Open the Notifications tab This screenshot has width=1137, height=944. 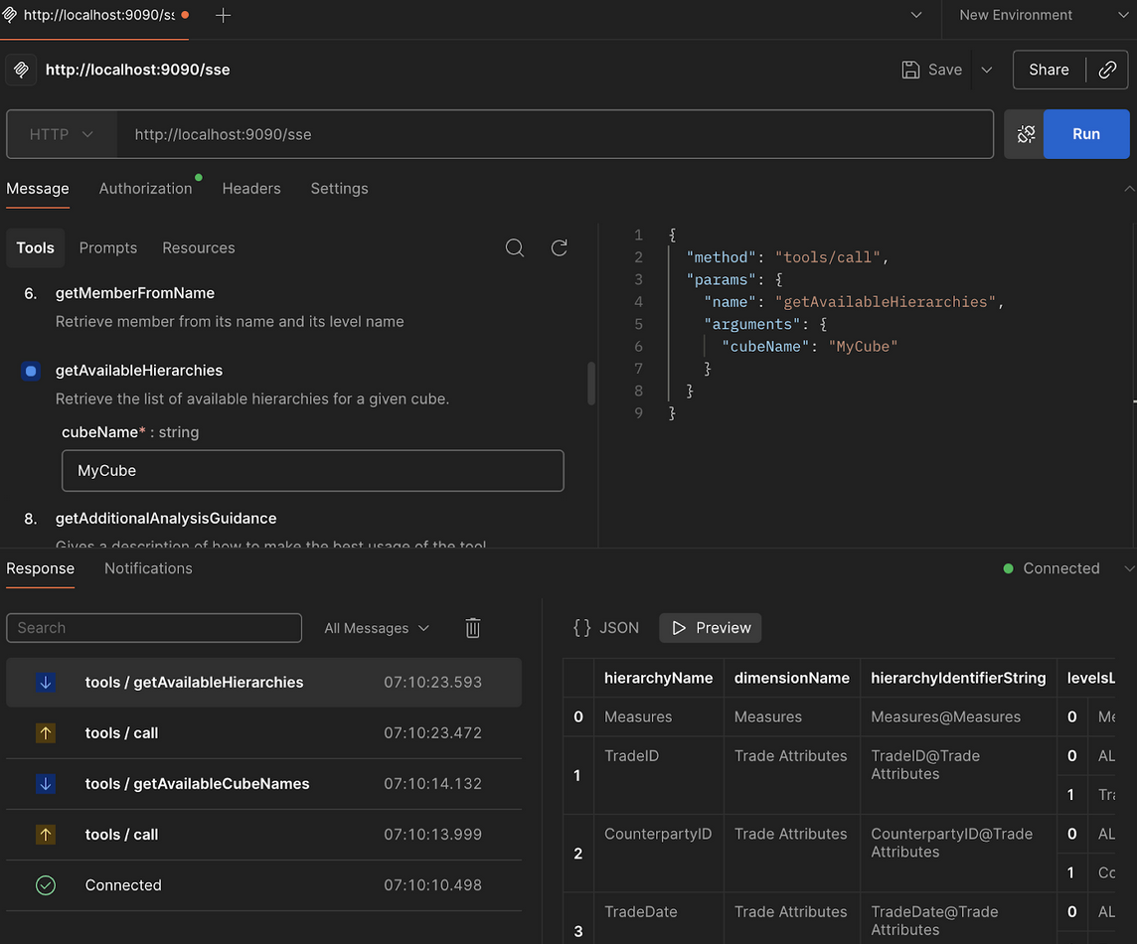pos(149,568)
